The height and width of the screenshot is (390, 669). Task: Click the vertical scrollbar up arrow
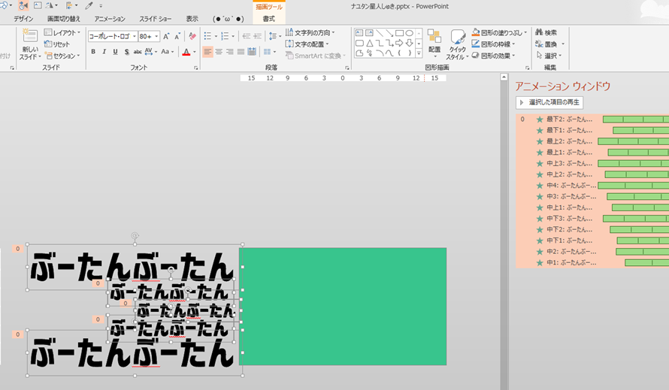pyautogui.click(x=504, y=77)
